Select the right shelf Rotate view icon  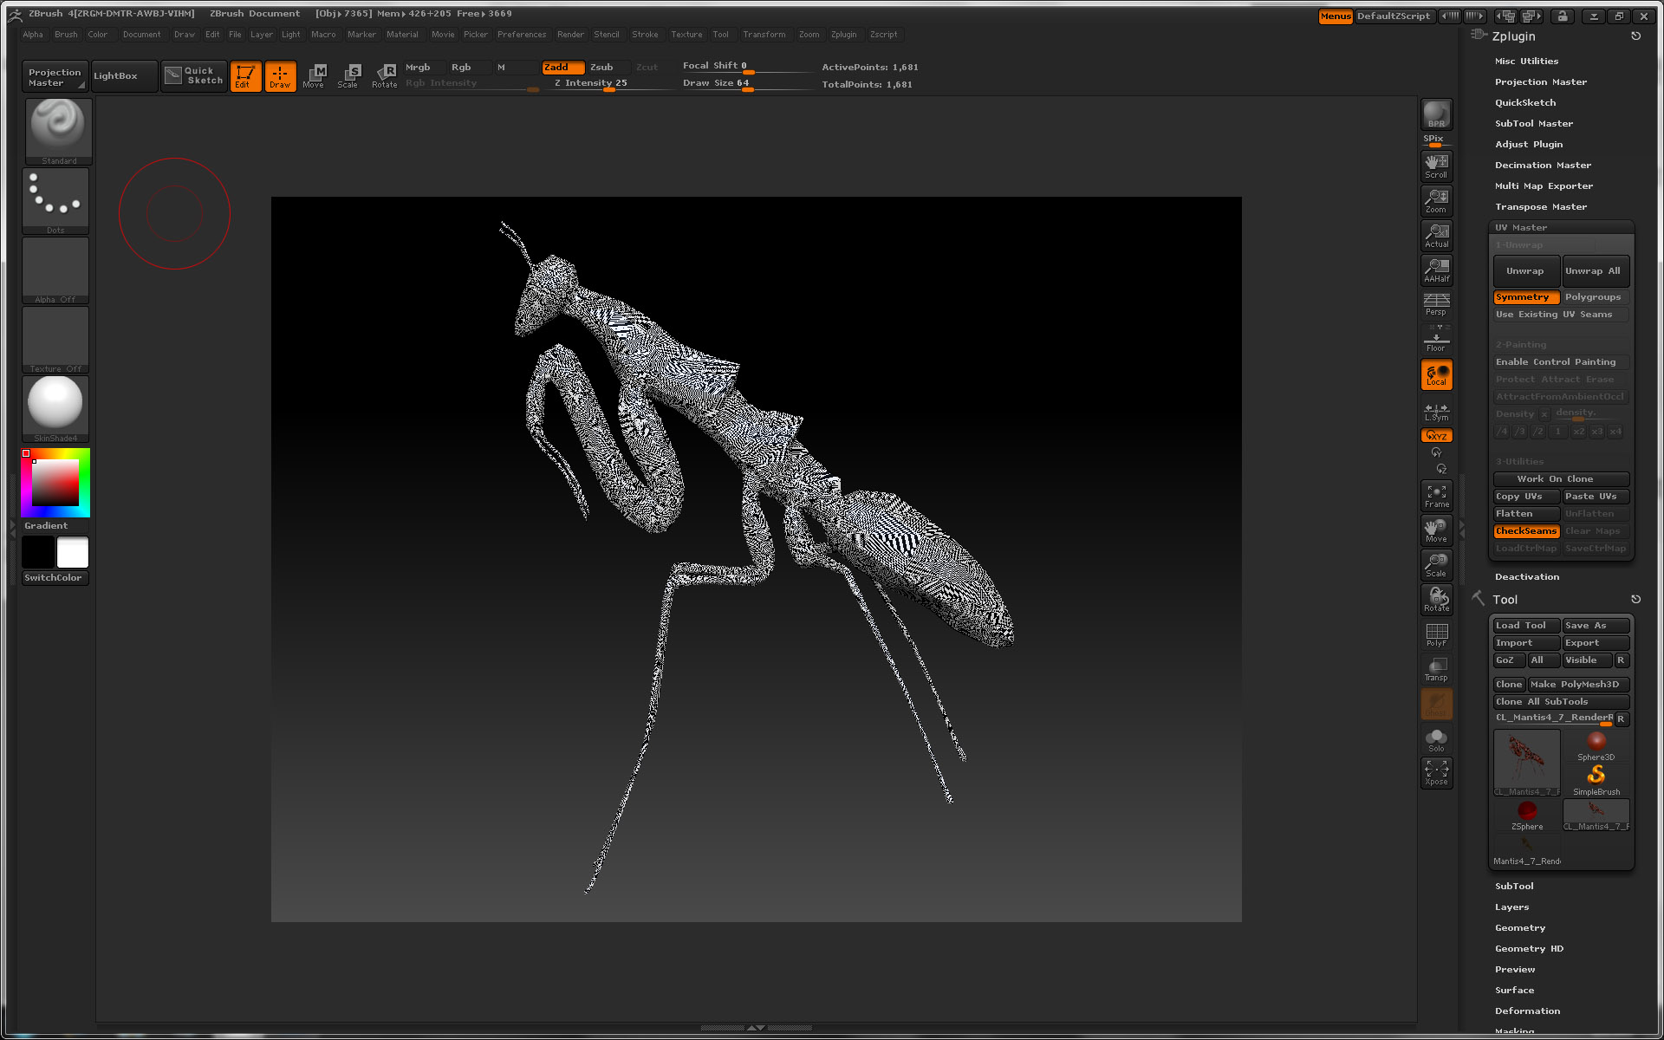pyautogui.click(x=1436, y=599)
